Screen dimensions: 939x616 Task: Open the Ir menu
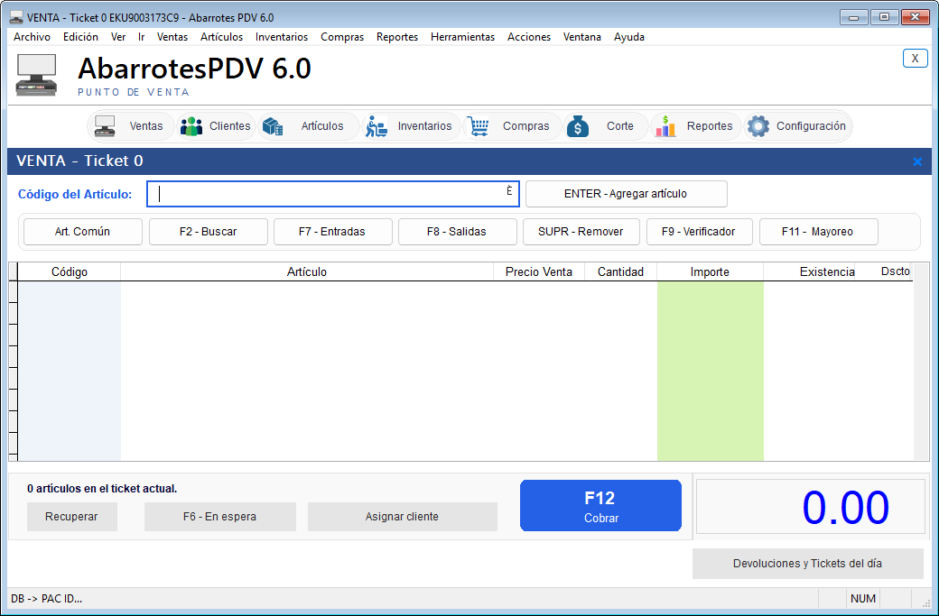142,37
